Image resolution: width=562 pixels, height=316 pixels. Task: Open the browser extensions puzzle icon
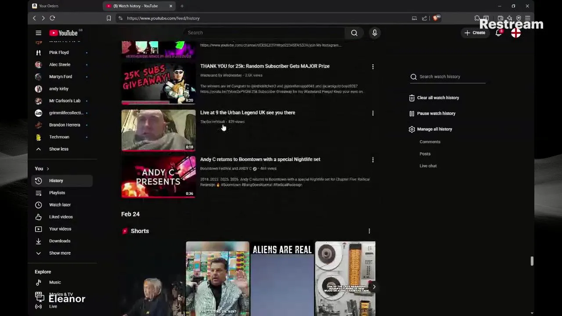tap(477, 18)
